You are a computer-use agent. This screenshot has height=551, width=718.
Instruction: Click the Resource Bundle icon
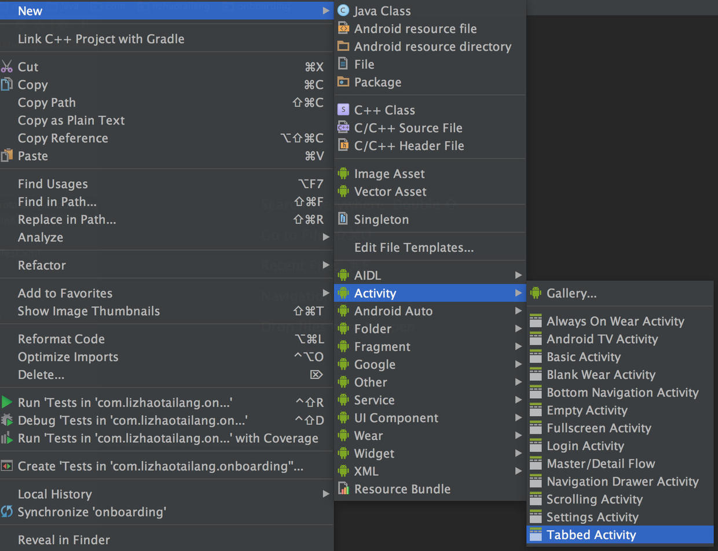pyautogui.click(x=343, y=489)
